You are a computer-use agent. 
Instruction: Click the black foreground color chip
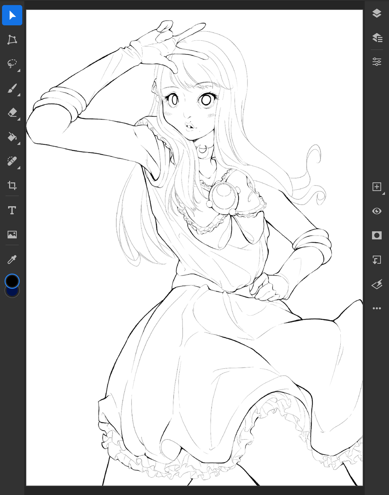tap(12, 281)
